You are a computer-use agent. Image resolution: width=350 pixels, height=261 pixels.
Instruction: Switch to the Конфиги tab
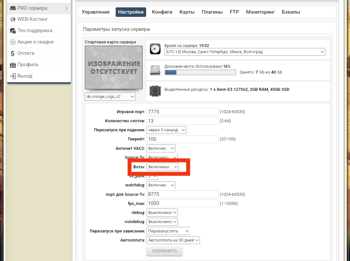[x=162, y=12]
